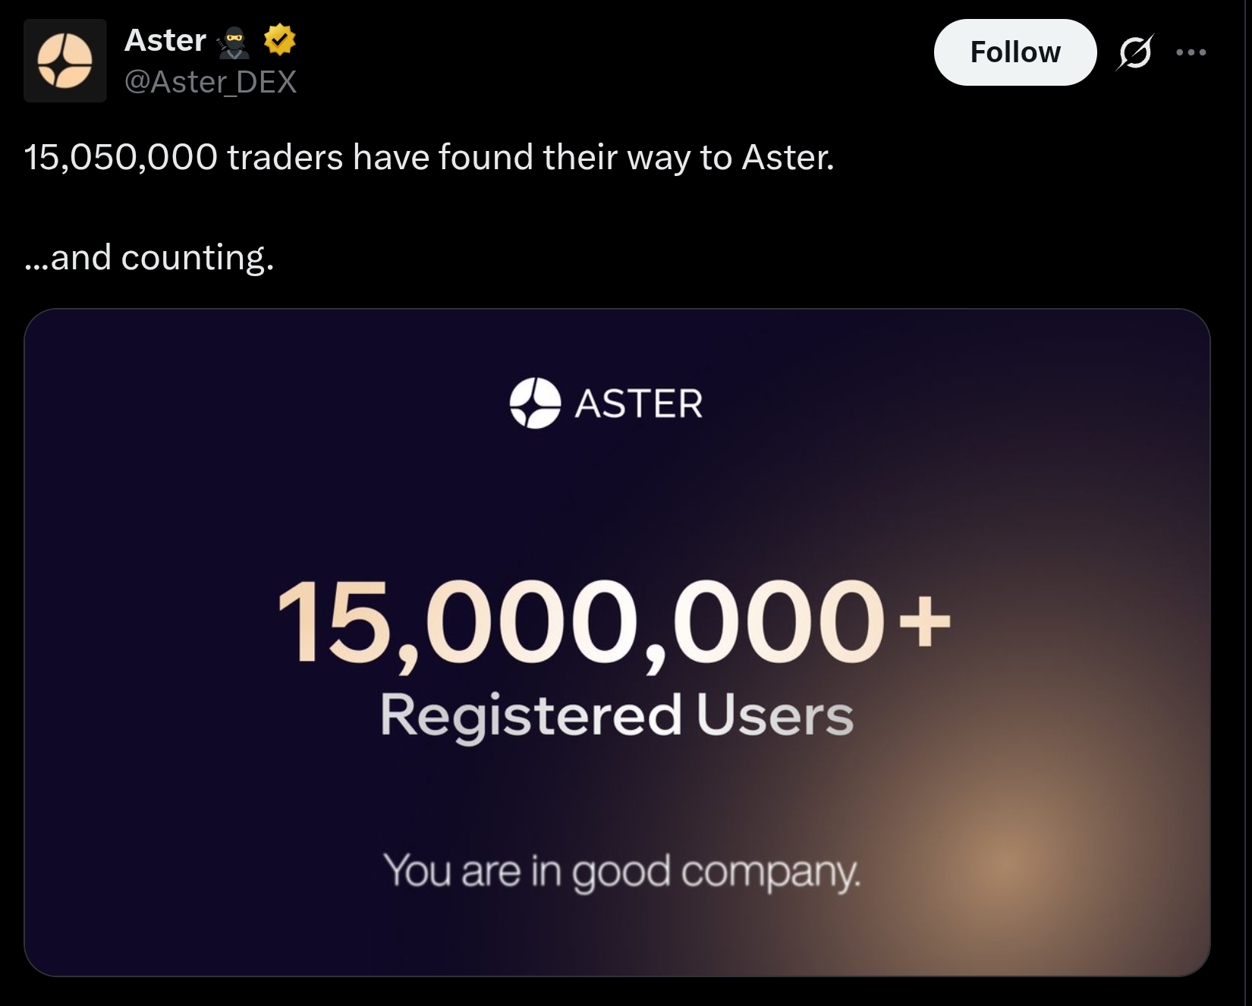Open Grok explain-this-post icon
The width and height of the screenshot is (1252, 1006).
[1135, 52]
